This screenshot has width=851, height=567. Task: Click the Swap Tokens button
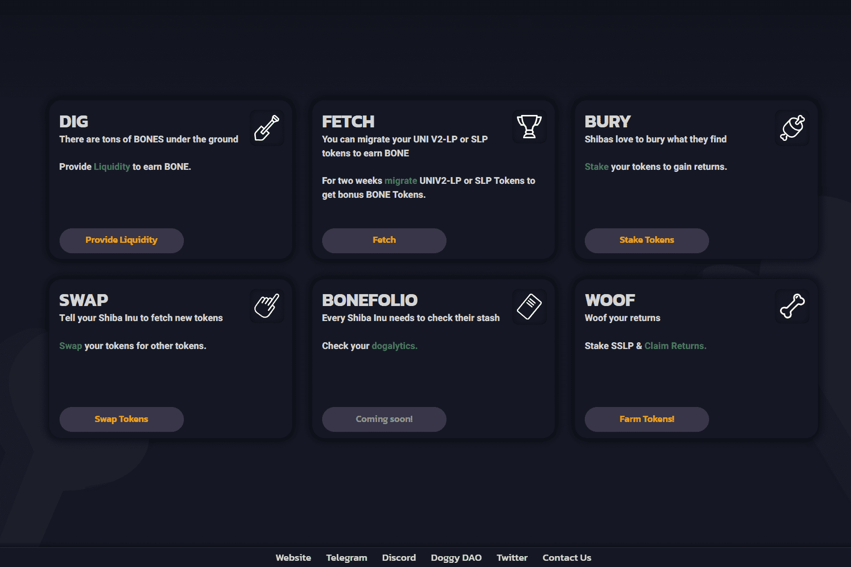[121, 419]
